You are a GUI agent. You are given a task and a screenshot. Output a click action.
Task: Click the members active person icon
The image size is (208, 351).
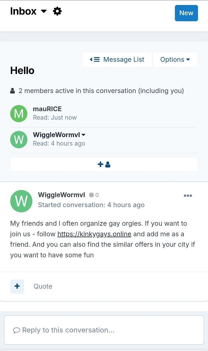point(13,91)
